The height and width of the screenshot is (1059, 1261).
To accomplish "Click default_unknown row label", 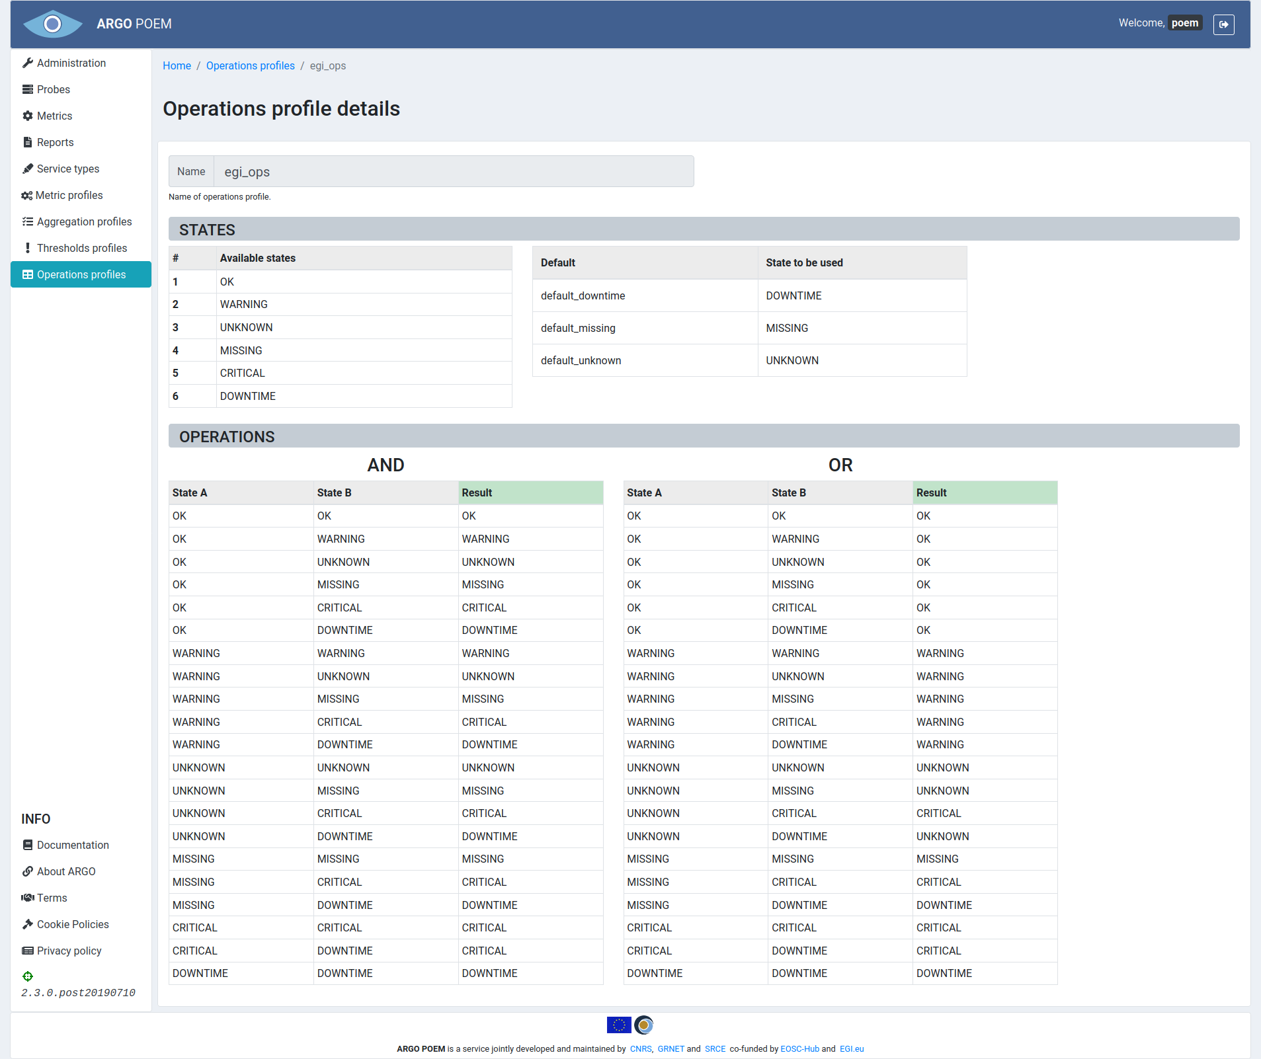I will tap(581, 360).
